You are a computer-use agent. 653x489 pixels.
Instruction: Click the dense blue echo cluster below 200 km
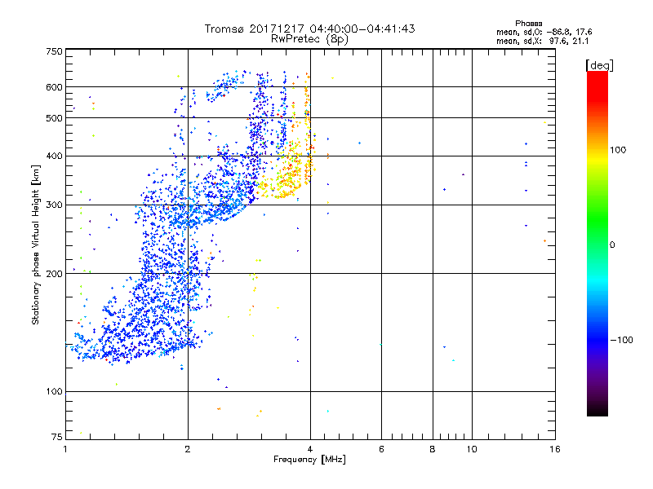coord(141,320)
